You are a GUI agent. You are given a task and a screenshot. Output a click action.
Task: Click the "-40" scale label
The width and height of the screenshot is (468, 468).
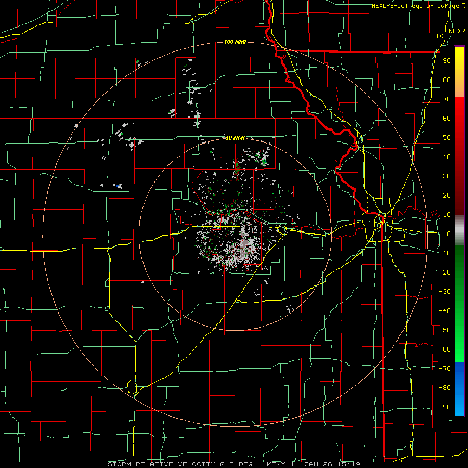445,311
